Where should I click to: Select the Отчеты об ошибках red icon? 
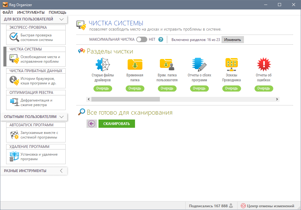tap(264, 64)
